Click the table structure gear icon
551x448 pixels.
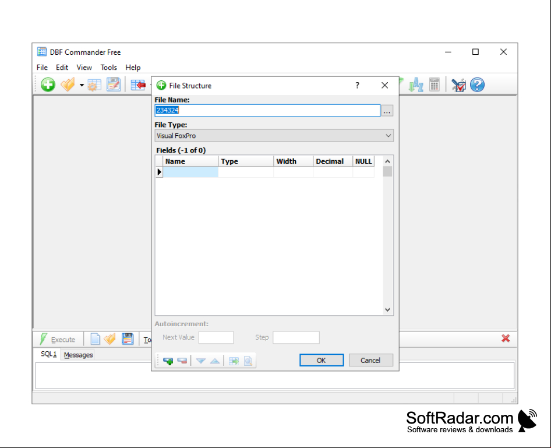tap(94, 84)
